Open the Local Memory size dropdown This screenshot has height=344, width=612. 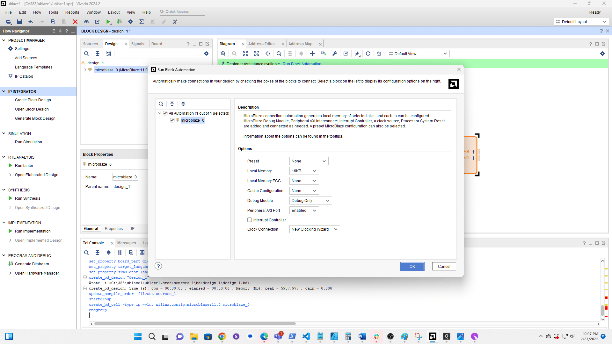pyautogui.click(x=304, y=171)
